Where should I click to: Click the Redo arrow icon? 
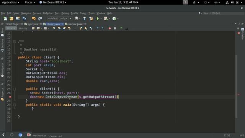(40, 19)
